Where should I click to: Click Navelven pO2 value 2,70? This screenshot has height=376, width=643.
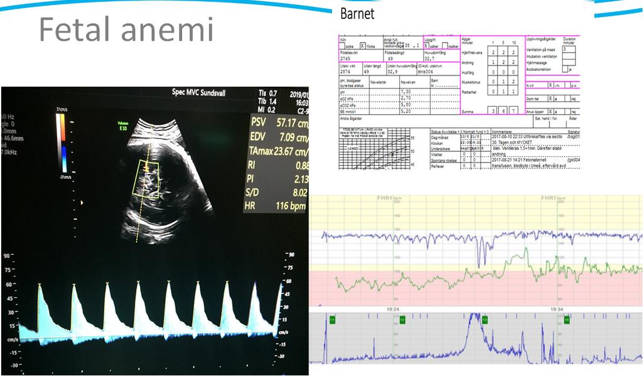[x=406, y=98]
